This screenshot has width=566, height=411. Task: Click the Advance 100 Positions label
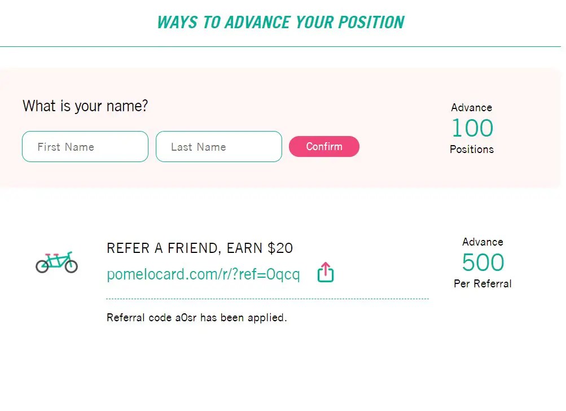coord(472,107)
